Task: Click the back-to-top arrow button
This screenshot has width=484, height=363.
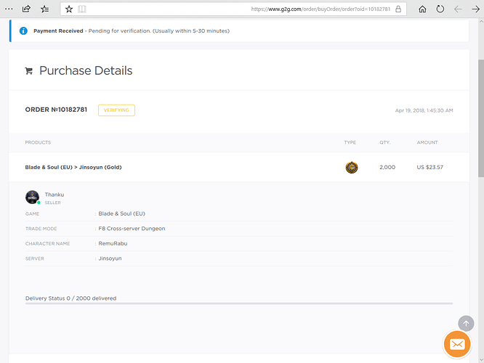Action: coord(466,323)
